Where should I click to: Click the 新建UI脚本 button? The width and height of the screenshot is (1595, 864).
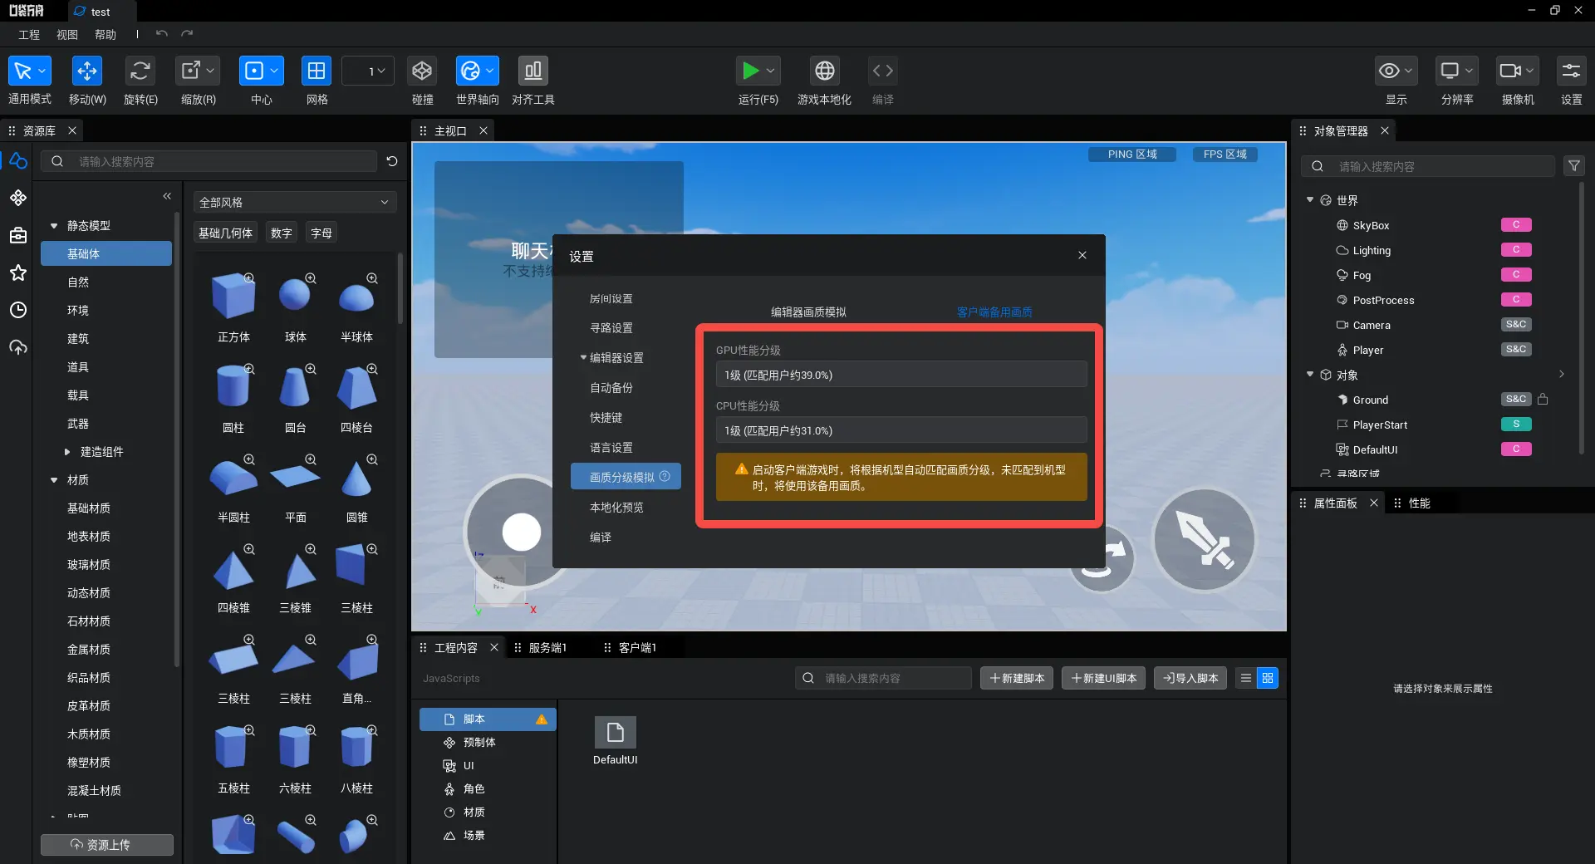click(x=1103, y=678)
